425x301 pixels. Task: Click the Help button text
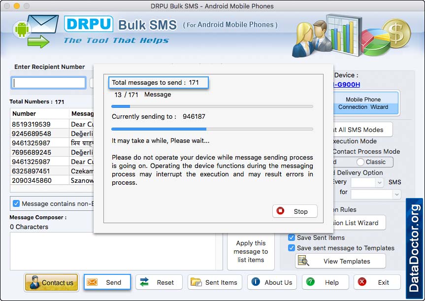(332, 283)
